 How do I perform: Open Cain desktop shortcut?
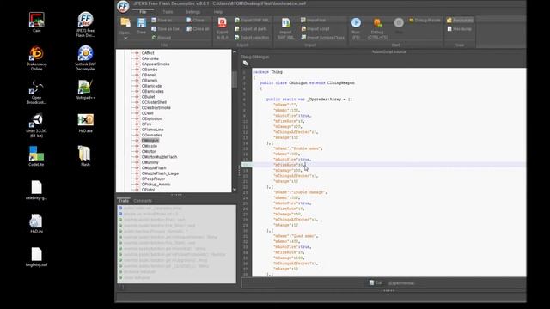tap(36, 22)
